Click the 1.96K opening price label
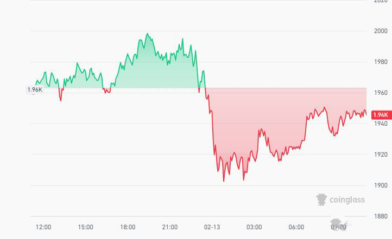 pyautogui.click(x=34, y=89)
